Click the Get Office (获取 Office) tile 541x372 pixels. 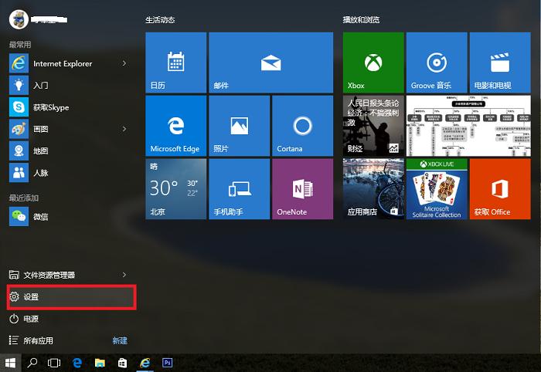click(x=500, y=189)
